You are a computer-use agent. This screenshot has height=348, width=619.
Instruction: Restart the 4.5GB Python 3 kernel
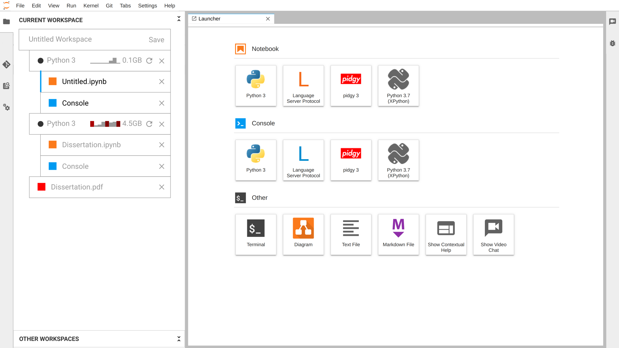click(x=149, y=124)
